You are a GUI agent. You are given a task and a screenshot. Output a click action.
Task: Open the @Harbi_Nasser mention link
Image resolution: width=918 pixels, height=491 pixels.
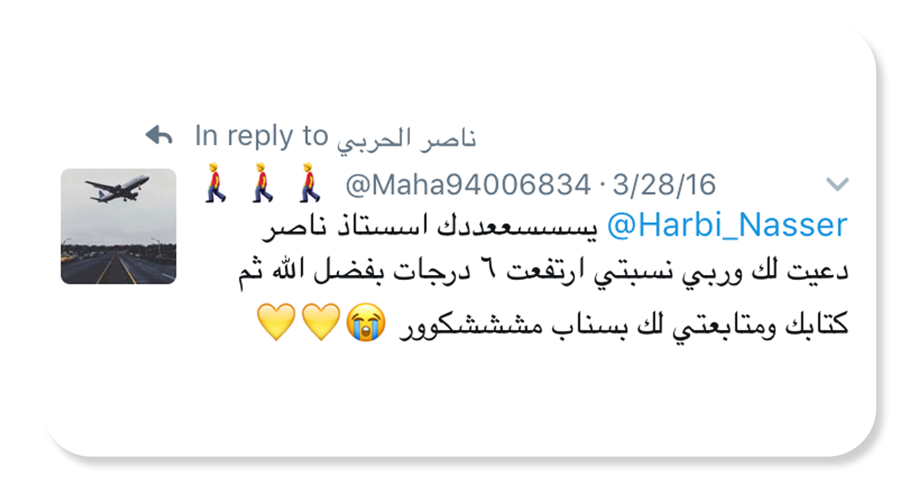tap(728, 225)
